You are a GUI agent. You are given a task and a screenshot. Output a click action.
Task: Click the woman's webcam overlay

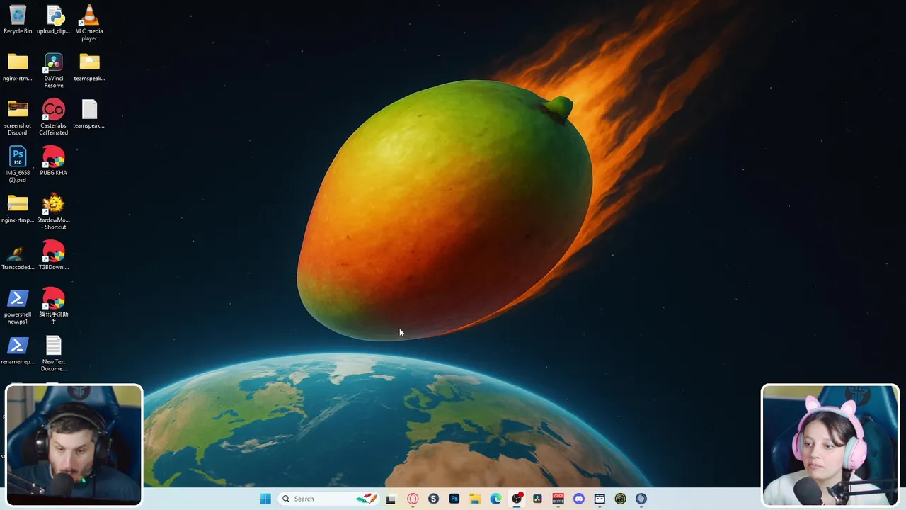click(830, 445)
